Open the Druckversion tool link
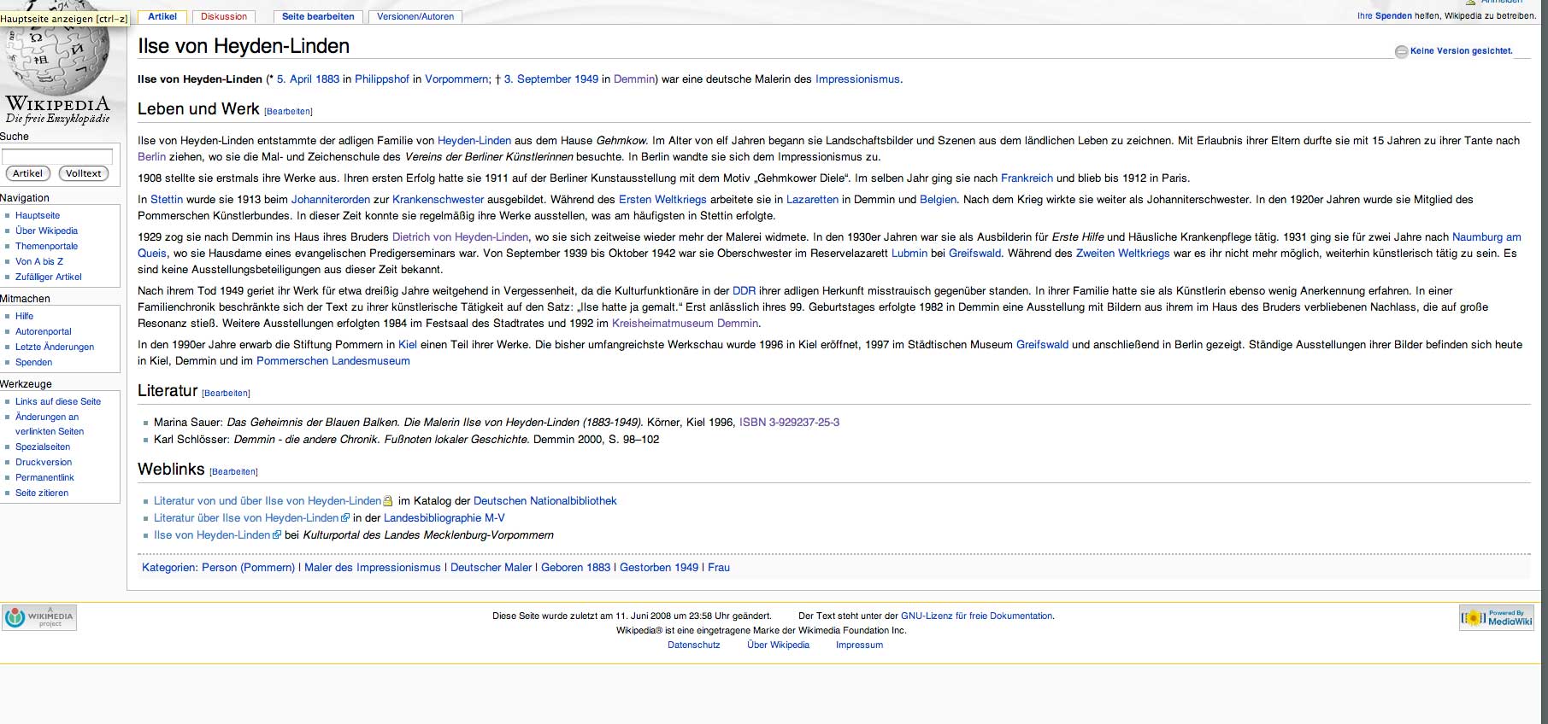The image size is (1548, 724). 44,462
